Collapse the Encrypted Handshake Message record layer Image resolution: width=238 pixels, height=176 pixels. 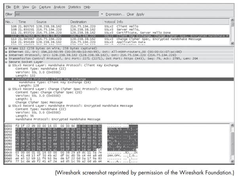click(x=10, y=106)
